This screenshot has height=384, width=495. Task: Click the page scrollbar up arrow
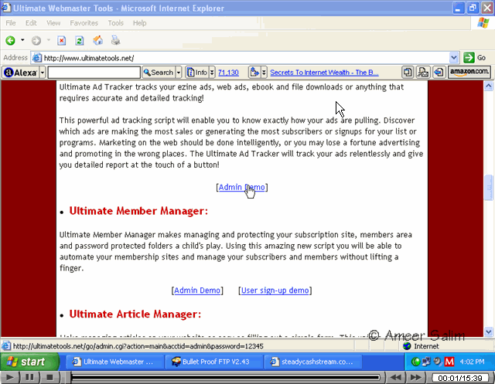pos(488,86)
